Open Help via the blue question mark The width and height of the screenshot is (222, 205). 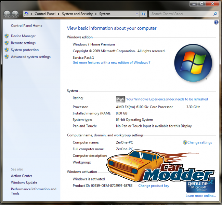tap(216, 22)
